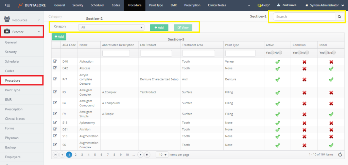Select Yes radio under Initial filter
This screenshot has height=165, width=348.
(x=326, y=53)
